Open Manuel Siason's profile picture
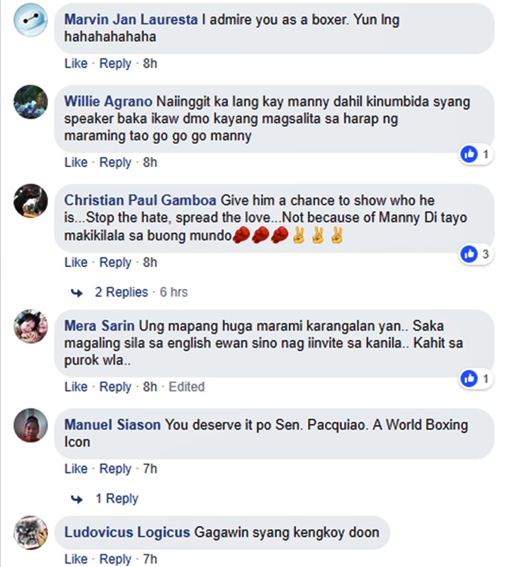The height and width of the screenshot is (567, 531). click(30, 425)
